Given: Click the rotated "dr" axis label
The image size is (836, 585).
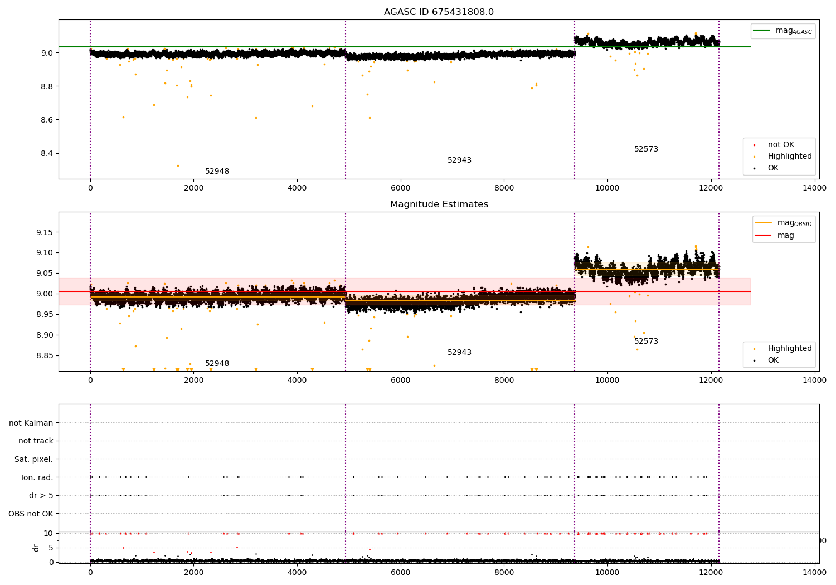Looking at the screenshot, I should pyautogui.click(x=36, y=548).
